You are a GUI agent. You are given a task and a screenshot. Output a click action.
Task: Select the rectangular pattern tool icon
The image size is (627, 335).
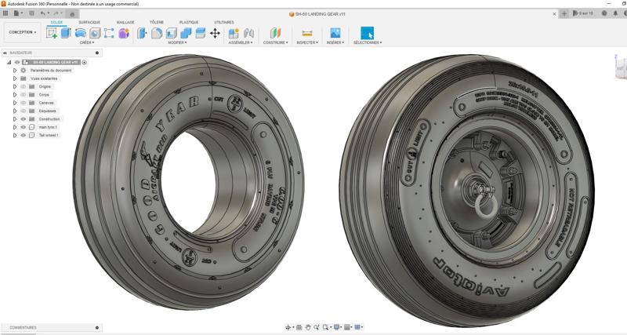(109, 33)
